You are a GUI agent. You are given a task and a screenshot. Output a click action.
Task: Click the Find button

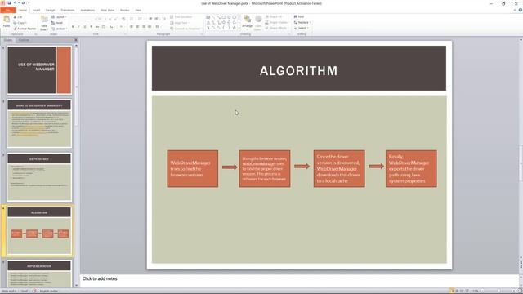[x=299, y=16]
